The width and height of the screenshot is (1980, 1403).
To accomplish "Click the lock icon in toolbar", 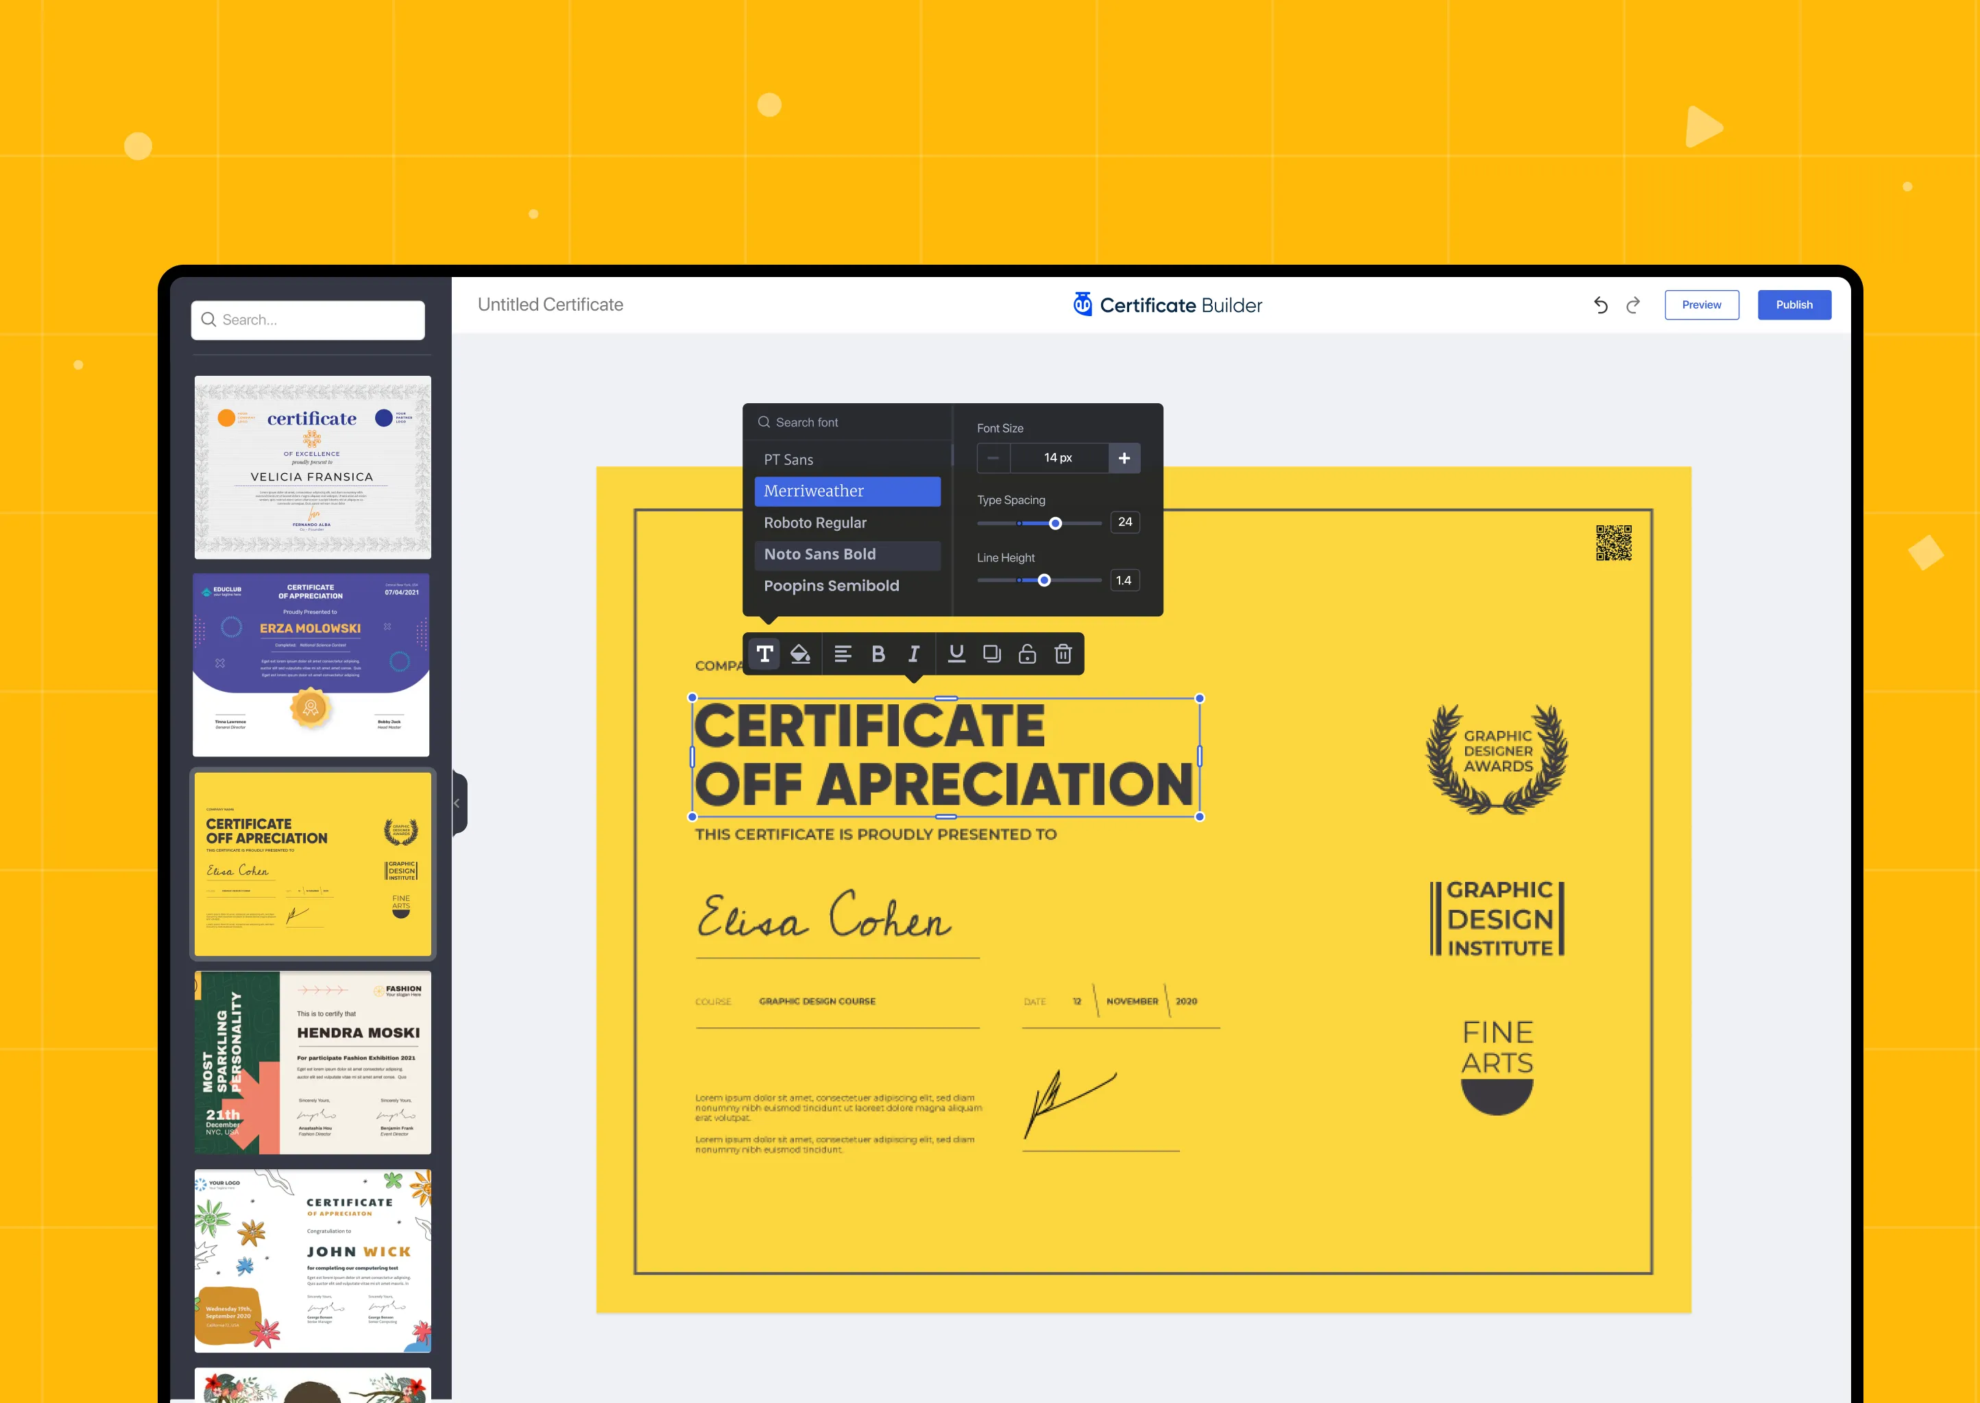I will tap(1028, 654).
